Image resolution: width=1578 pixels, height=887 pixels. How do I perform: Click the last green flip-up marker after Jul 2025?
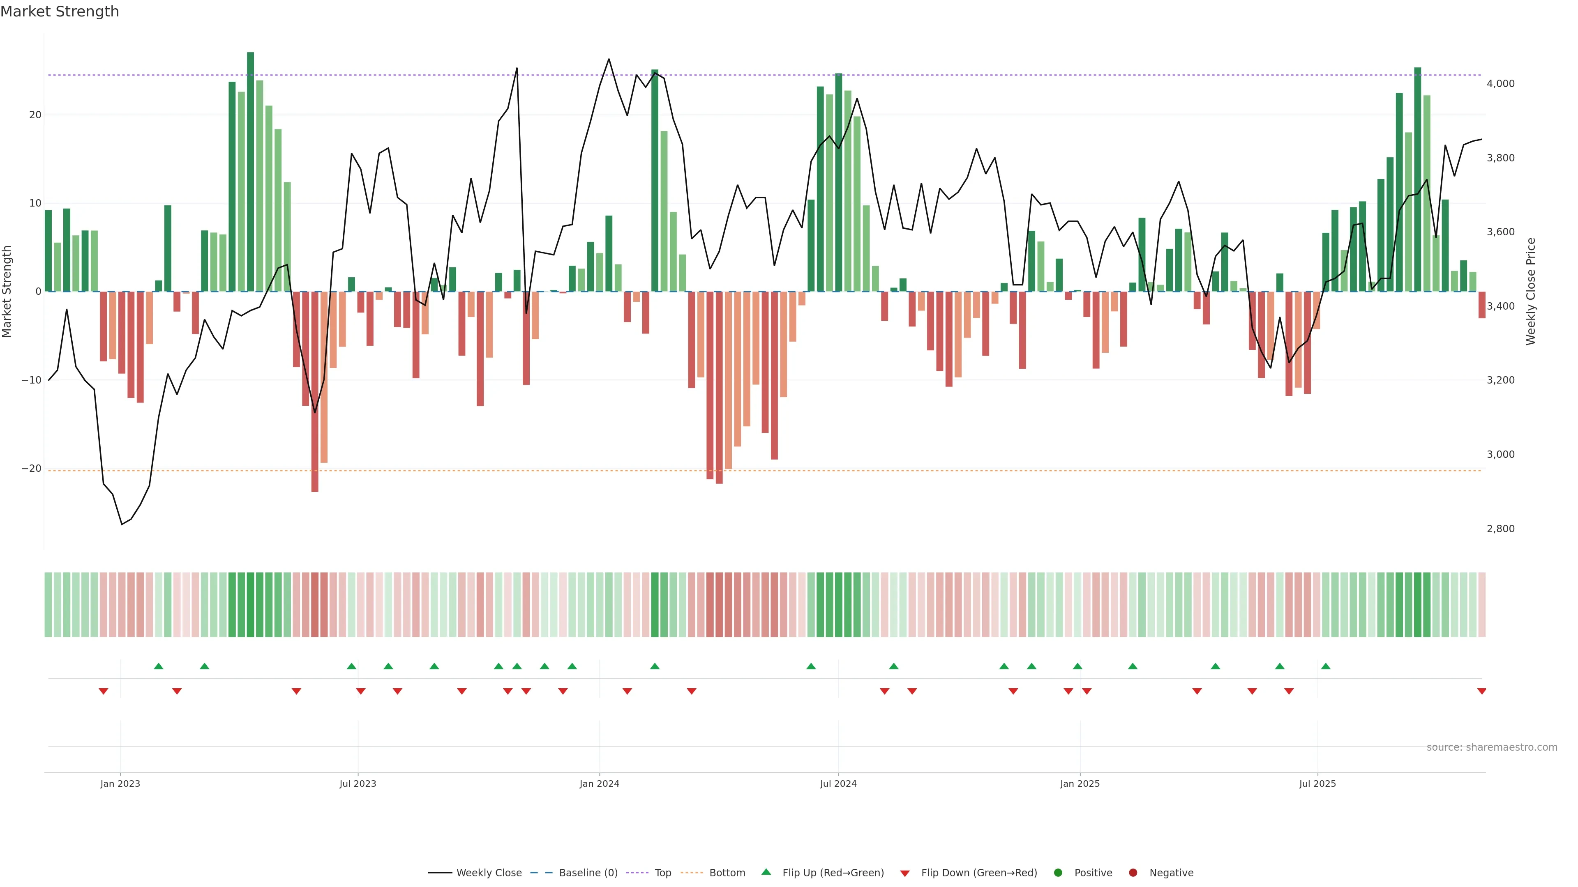click(1326, 666)
